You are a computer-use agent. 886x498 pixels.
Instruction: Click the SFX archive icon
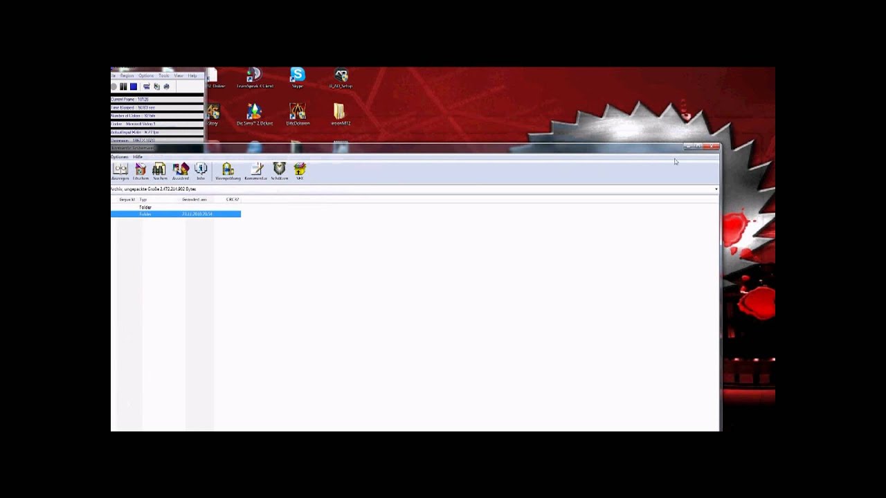tap(300, 172)
